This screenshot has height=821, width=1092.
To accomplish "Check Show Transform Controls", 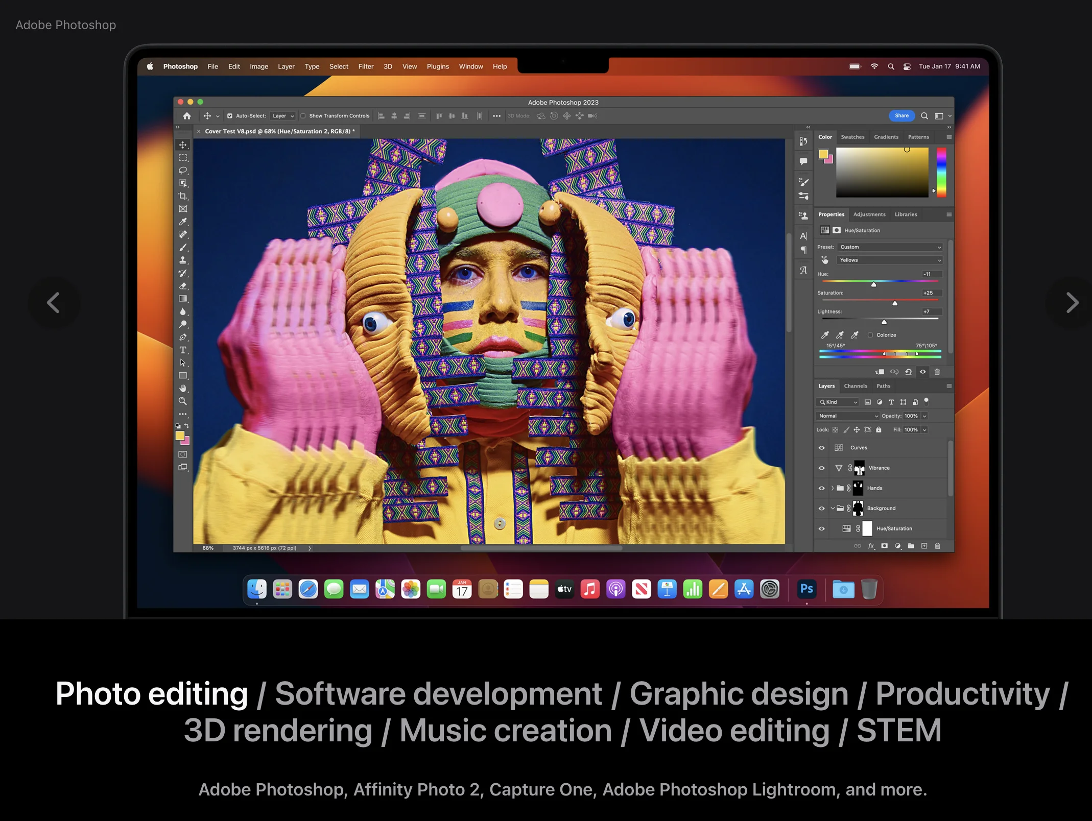I will 303,116.
